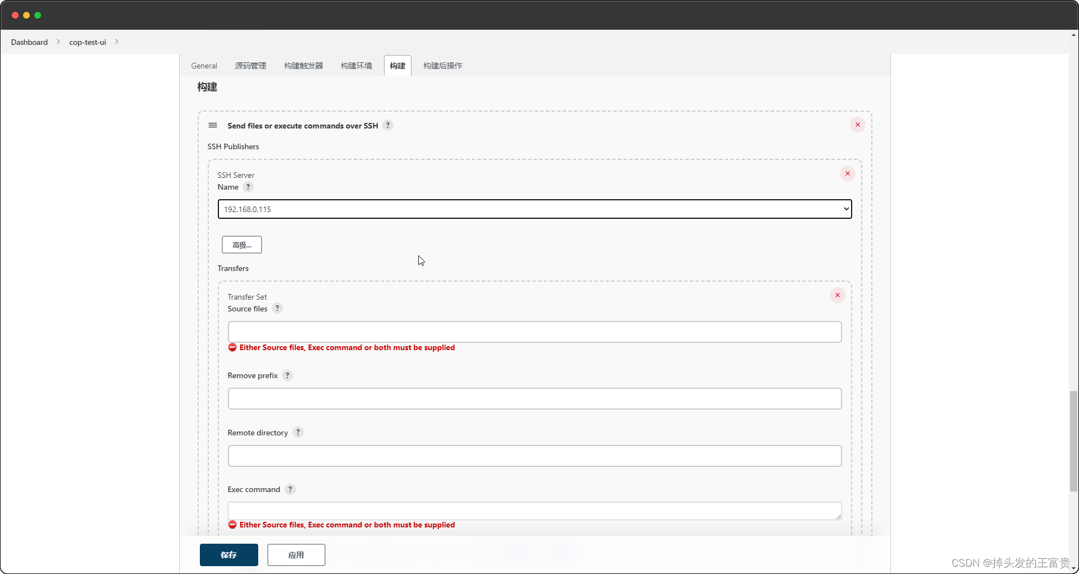Open the SSH Server Name dropdown
The height and width of the screenshot is (574, 1079).
pos(845,209)
